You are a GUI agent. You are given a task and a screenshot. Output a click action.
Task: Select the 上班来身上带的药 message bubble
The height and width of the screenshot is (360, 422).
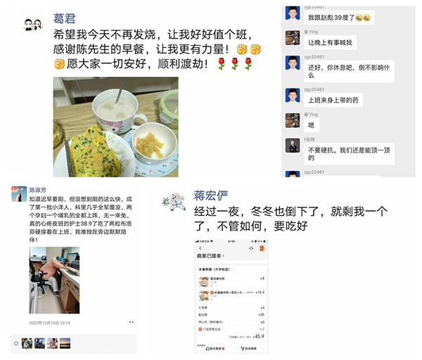tap(333, 101)
